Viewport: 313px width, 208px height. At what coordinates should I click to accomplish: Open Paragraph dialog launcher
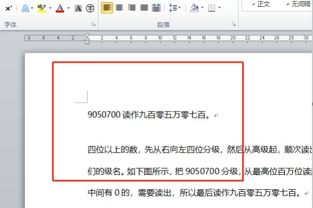pyautogui.click(x=233, y=25)
